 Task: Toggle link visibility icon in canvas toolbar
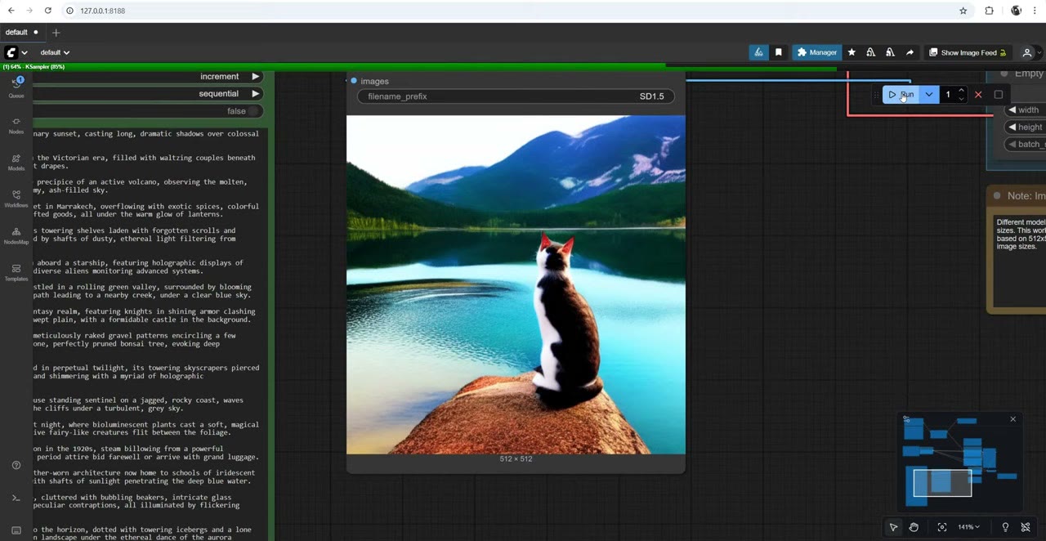click(1026, 527)
